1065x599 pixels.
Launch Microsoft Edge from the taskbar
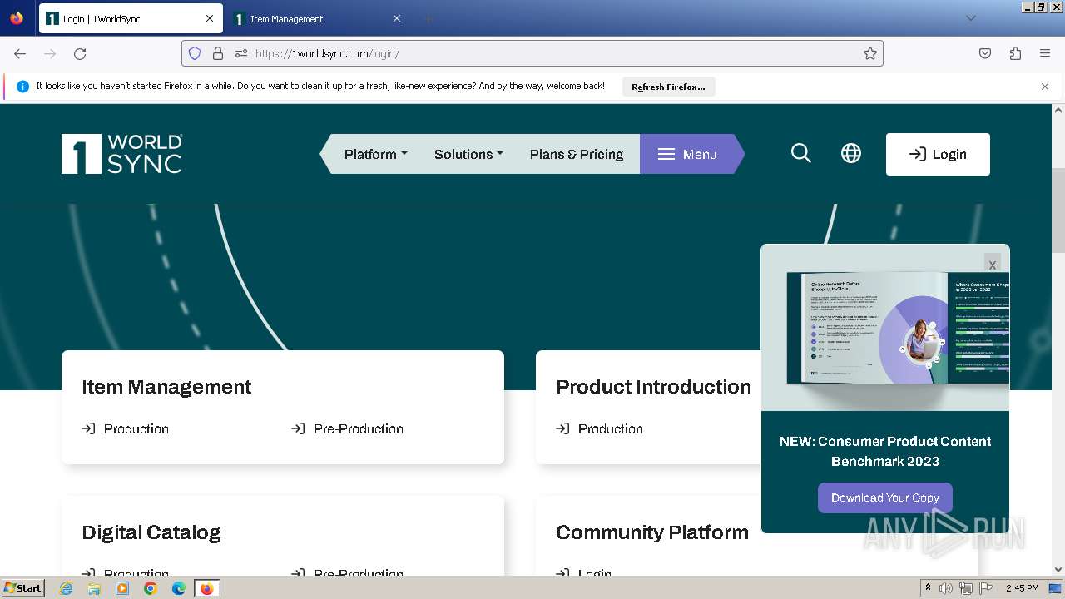[x=178, y=588]
